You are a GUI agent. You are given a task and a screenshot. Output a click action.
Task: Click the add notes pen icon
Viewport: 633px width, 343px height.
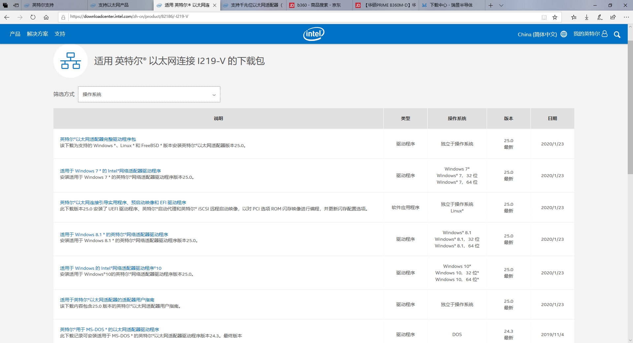600,17
